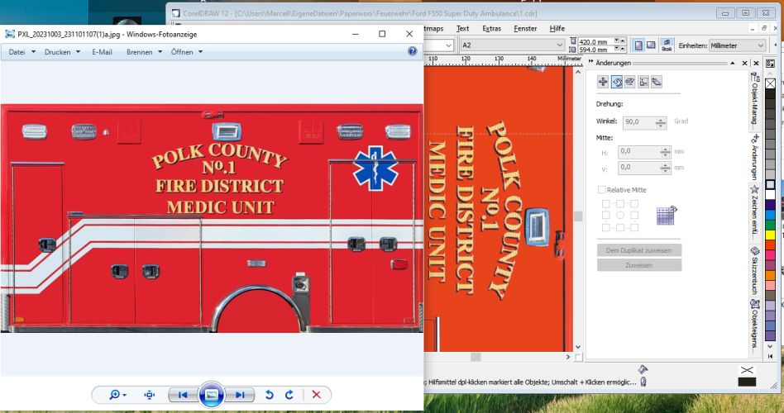Delete the current photo with red X

(x=316, y=395)
